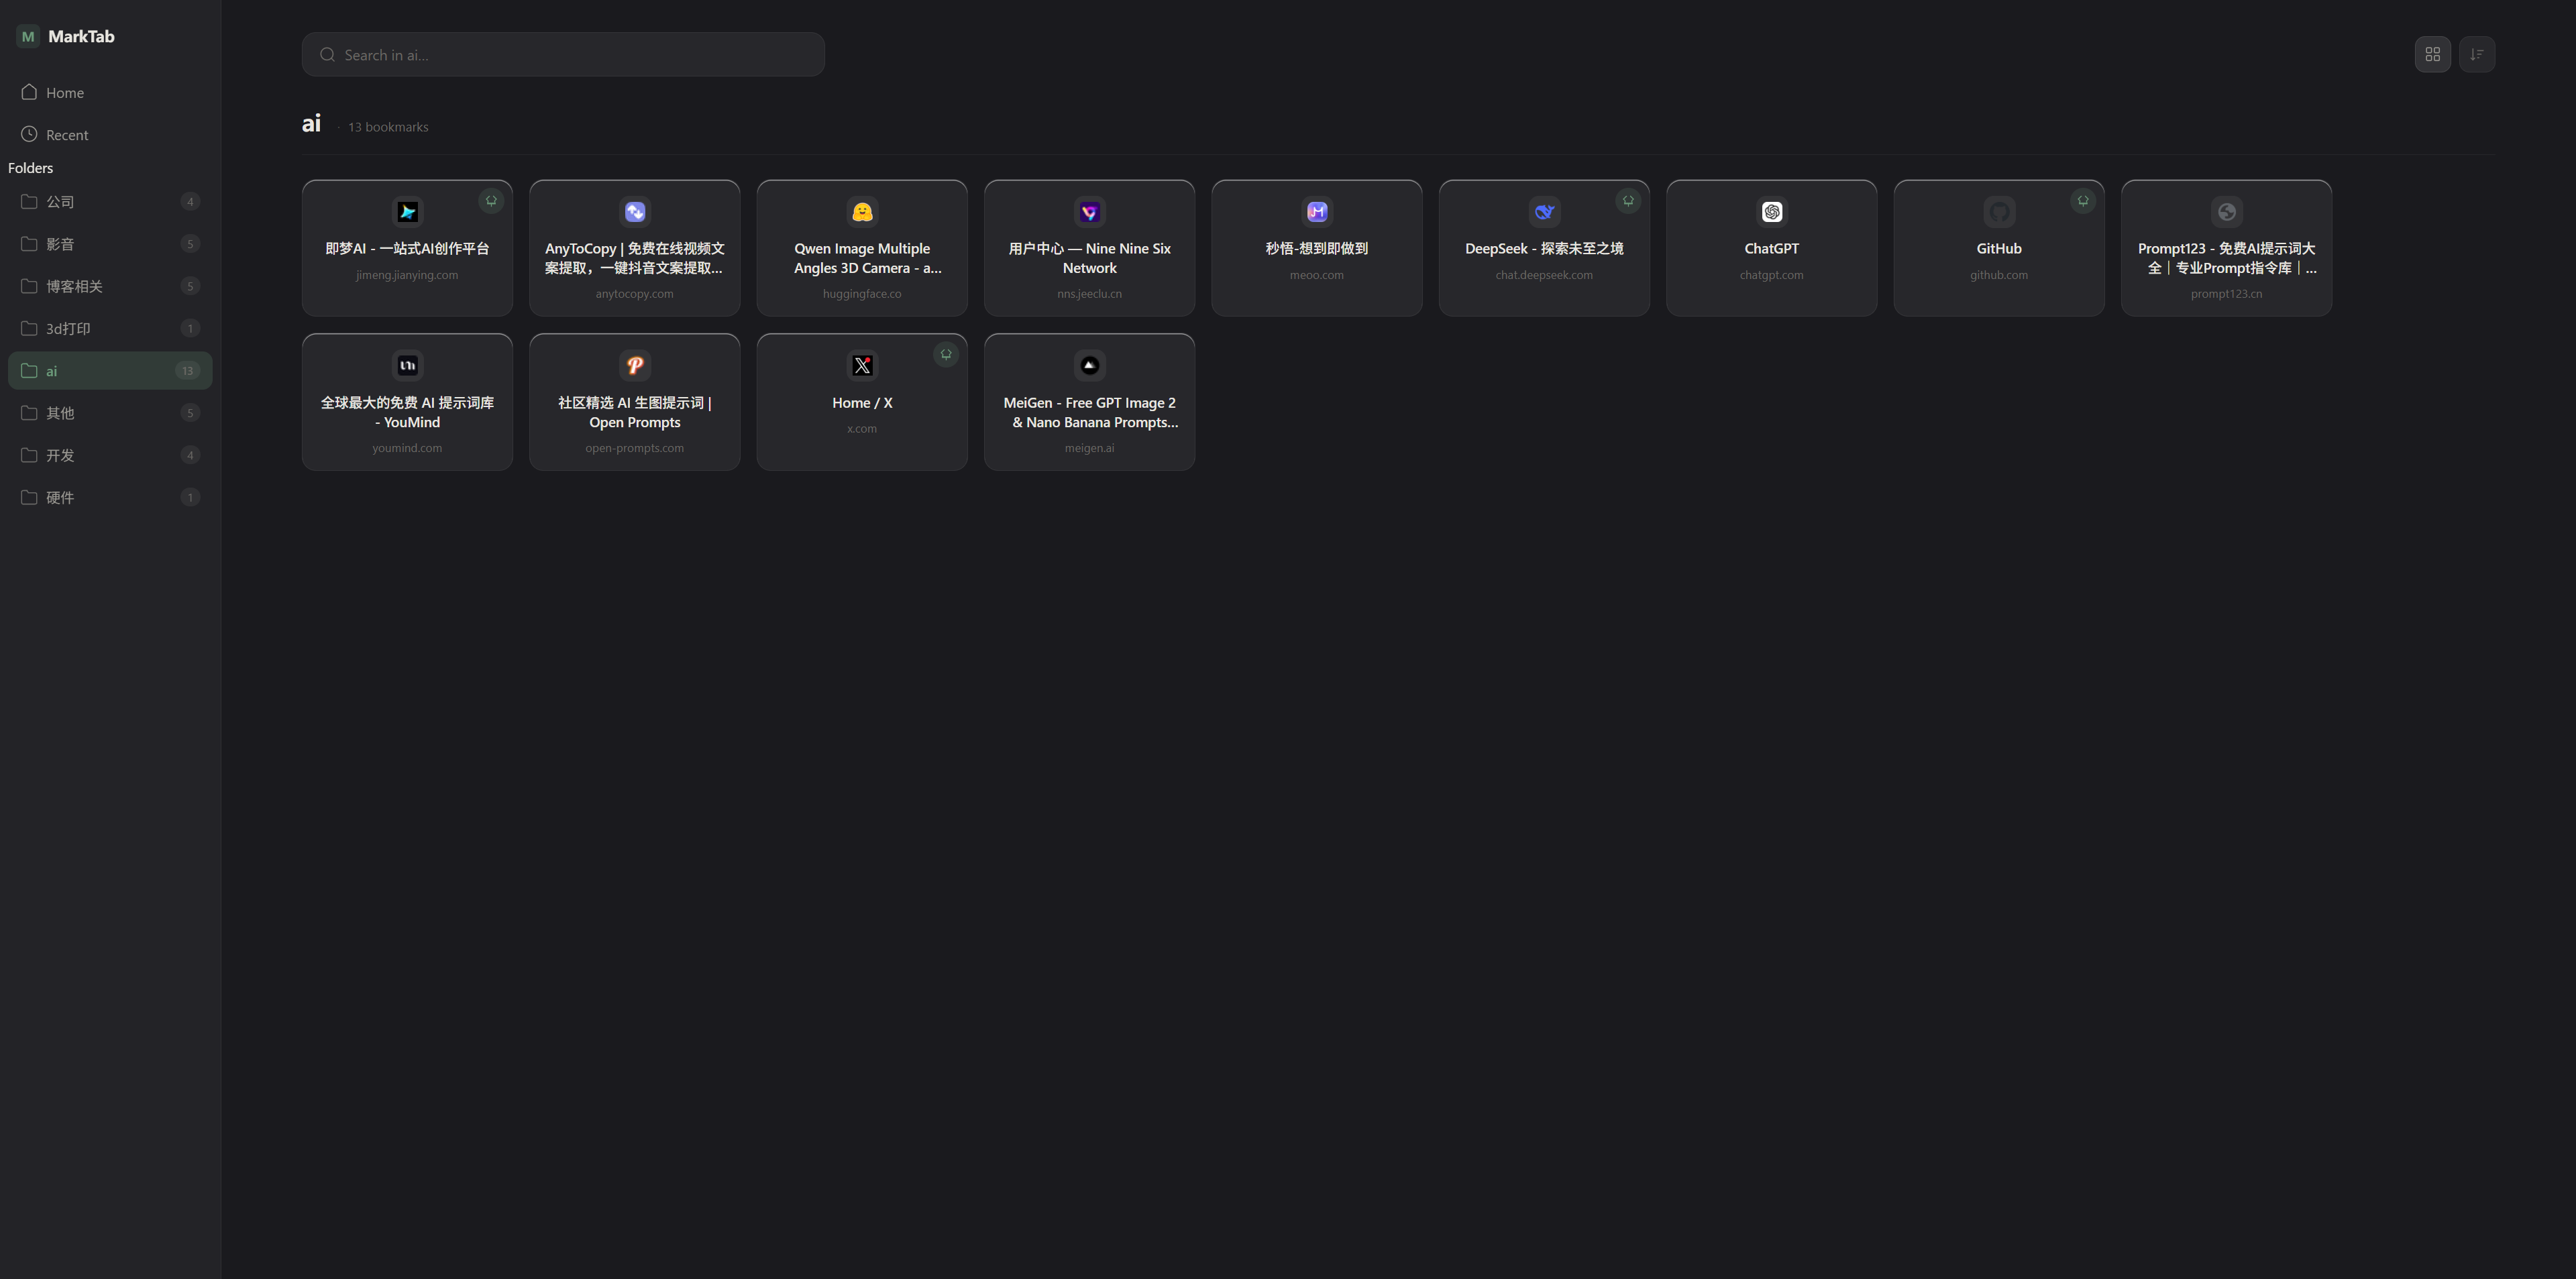Screen dimensions: 2576x1279
Task: Click the MarkTab logo icon
Action: tap(28, 36)
